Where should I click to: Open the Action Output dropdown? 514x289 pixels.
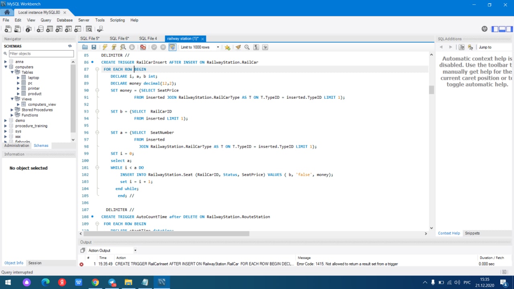[x=112, y=250]
